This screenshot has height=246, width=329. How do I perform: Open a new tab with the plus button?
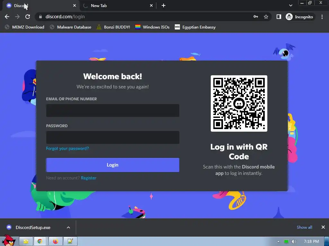[164, 6]
